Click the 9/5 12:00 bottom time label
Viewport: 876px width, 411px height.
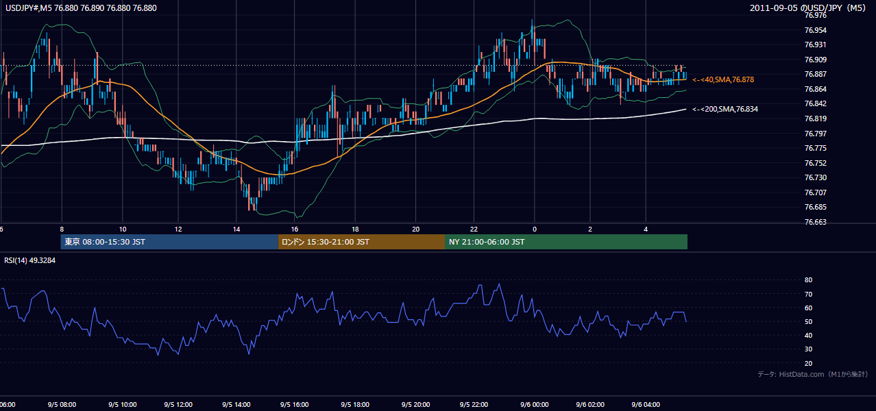(x=180, y=405)
